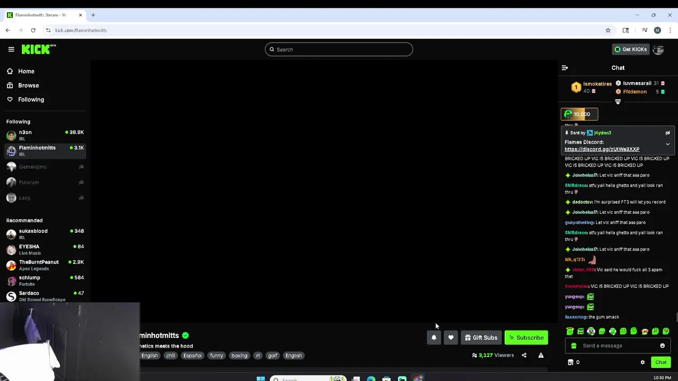Click the KICK logo
The image size is (678, 381).
coord(38,49)
